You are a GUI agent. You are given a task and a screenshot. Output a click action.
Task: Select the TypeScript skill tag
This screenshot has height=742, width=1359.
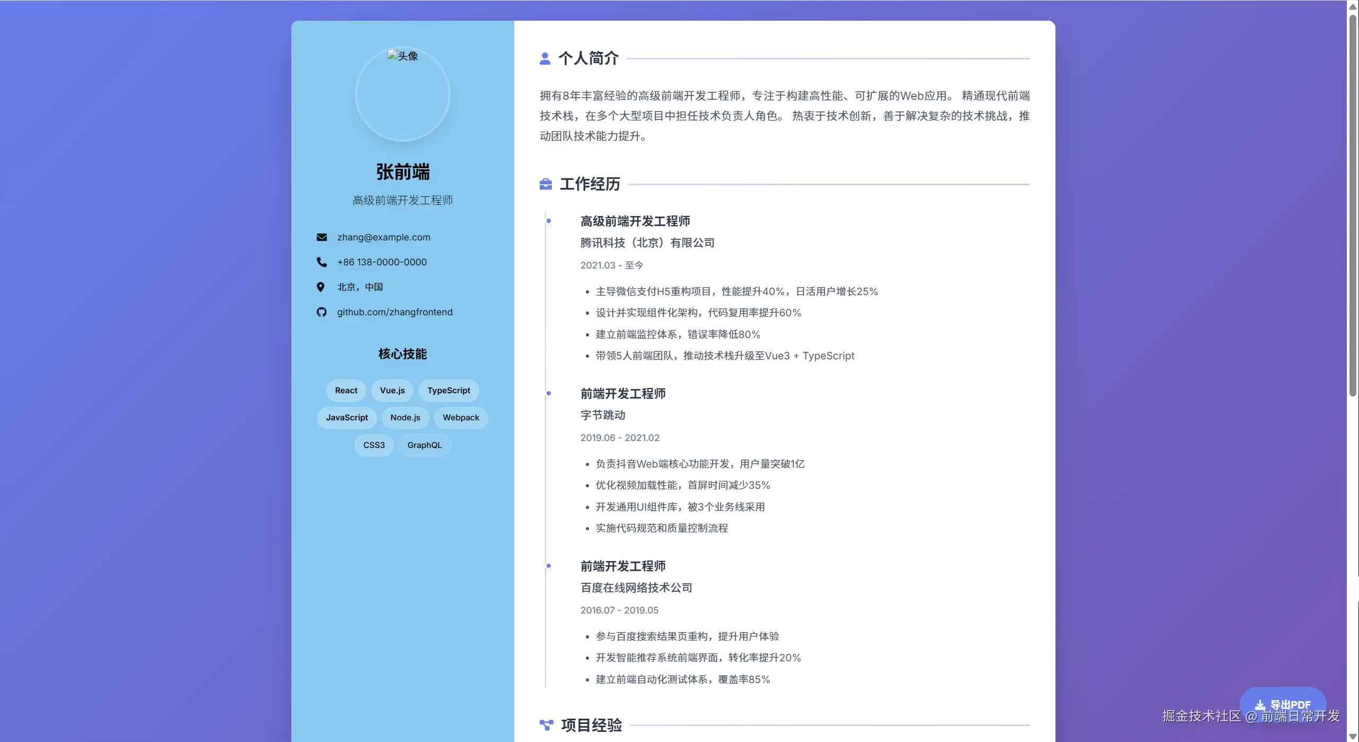click(x=448, y=391)
